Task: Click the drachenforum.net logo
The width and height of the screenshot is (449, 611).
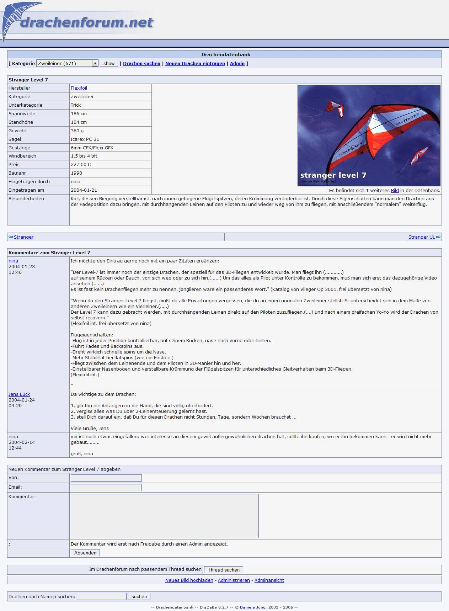Action: [x=78, y=22]
